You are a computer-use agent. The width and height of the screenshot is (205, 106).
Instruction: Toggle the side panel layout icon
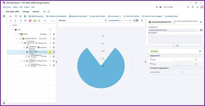(4, 16)
